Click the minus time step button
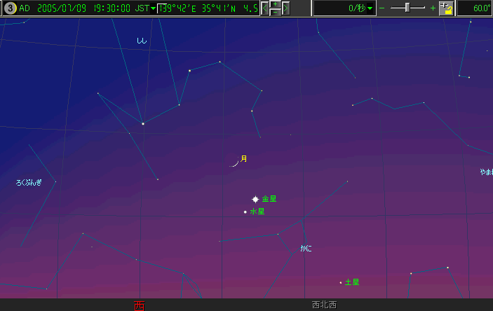This screenshot has height=311, width=493. point(275,13)
